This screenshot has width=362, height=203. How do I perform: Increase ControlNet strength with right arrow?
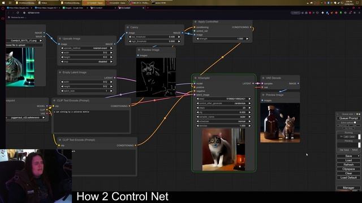point(247,39)
